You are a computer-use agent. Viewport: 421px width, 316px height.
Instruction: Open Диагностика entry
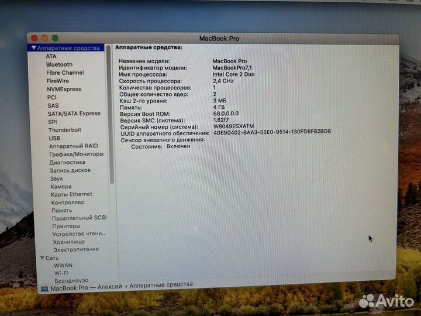(67, 162)
